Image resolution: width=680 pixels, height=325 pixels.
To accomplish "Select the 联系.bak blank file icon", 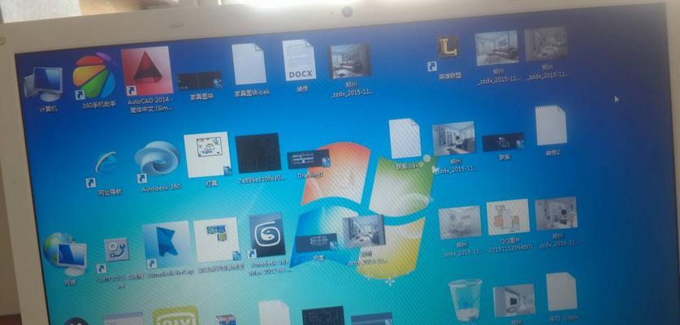I will [405, 138].
